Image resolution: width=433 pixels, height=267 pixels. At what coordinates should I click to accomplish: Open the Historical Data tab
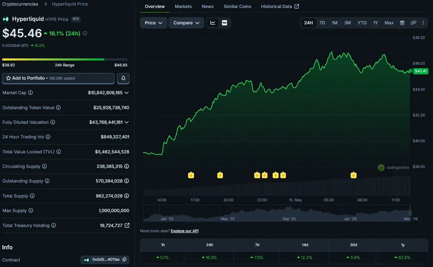pyautogui.click(x=280, y=6)
